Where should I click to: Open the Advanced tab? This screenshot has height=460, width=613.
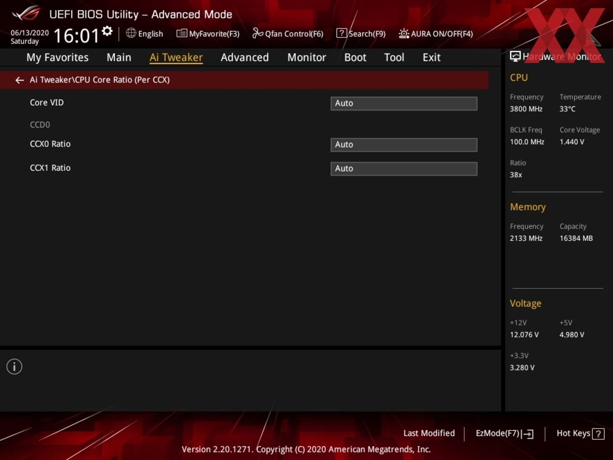pyautogui.click(x=245, y=57)
